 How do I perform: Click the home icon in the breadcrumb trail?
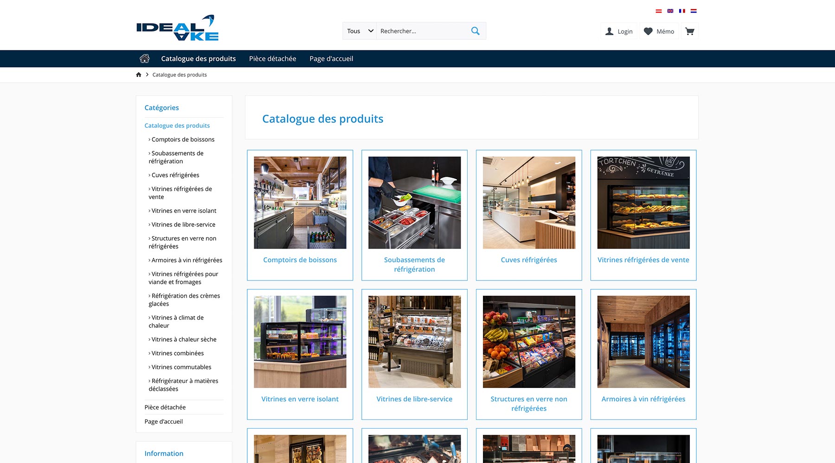click(138, 74)
